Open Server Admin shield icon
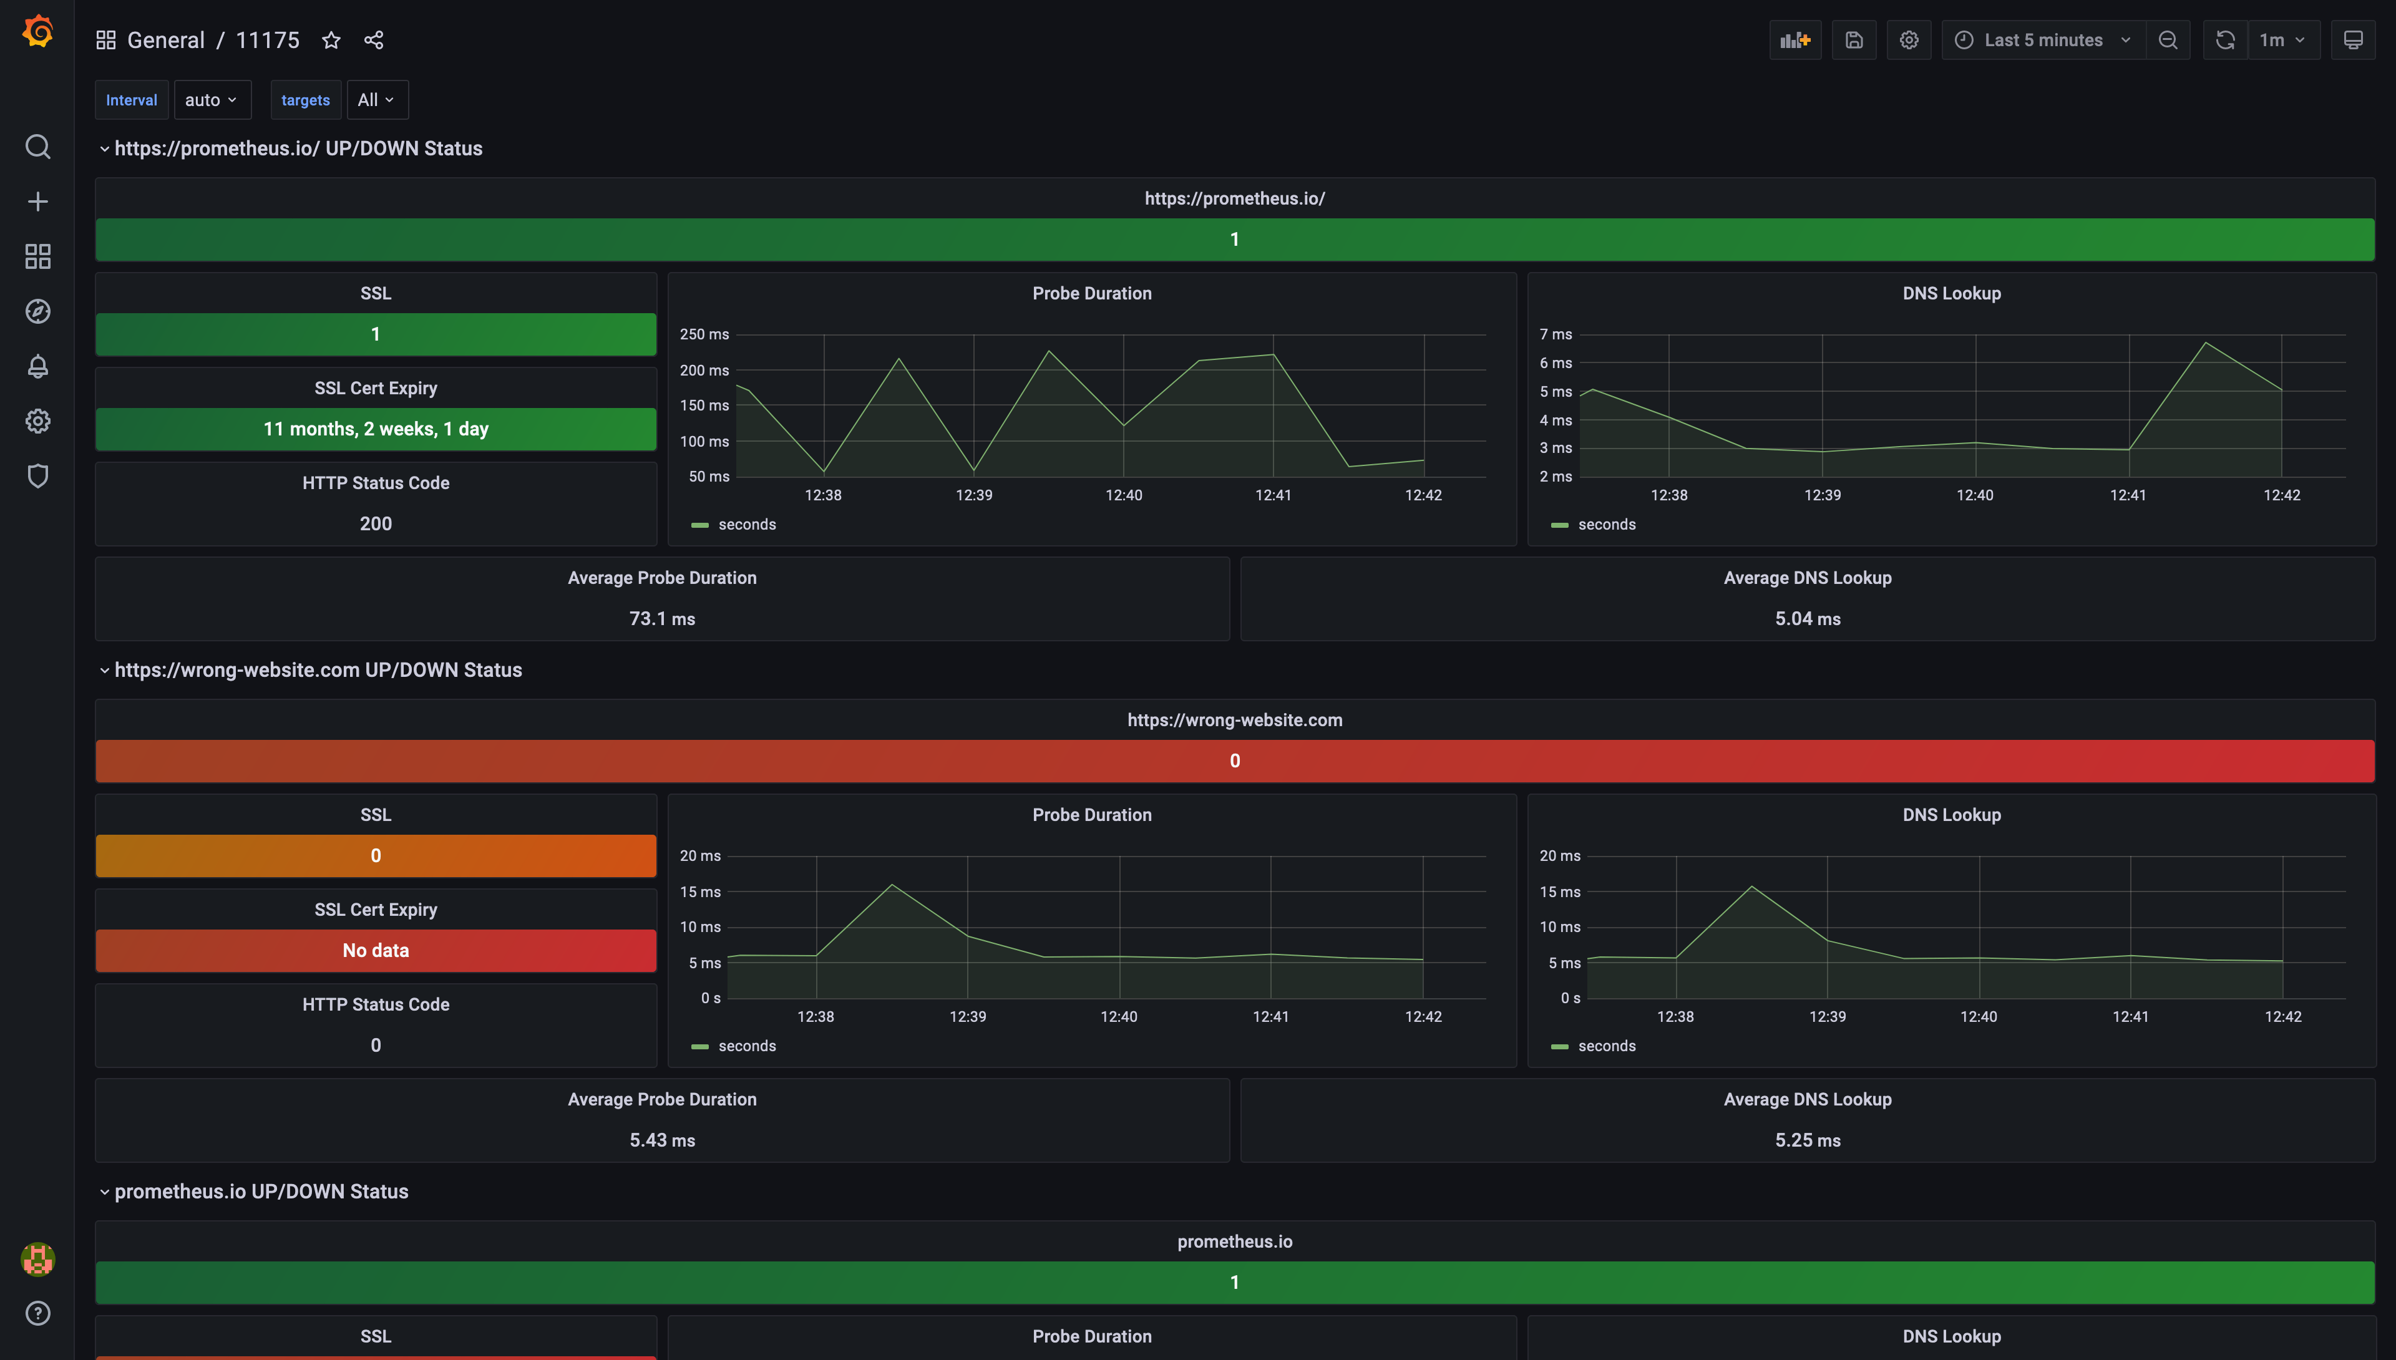The image size is (2396, 1360). pyautogui.click(x=37, y=477)
